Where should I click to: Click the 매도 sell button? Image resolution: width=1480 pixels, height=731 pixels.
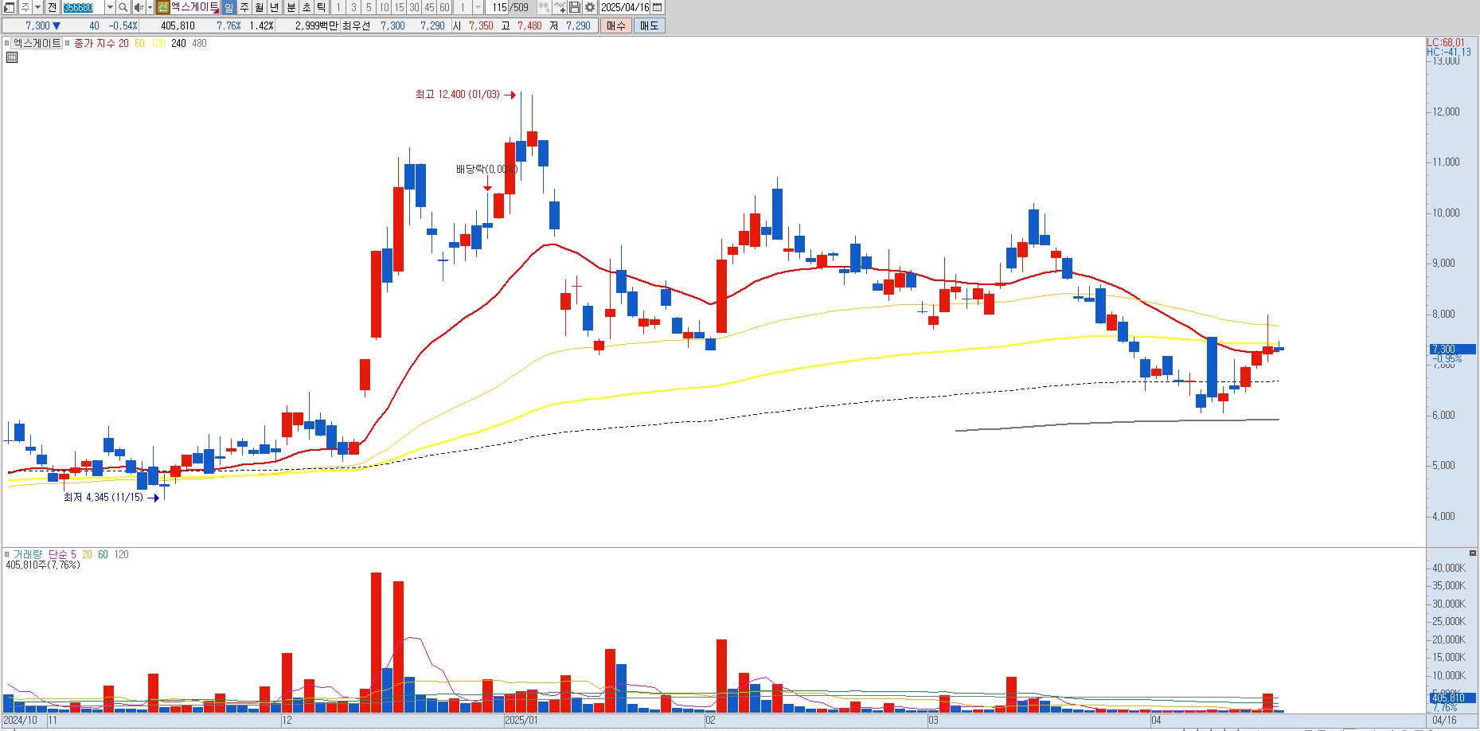pos(649,25)
